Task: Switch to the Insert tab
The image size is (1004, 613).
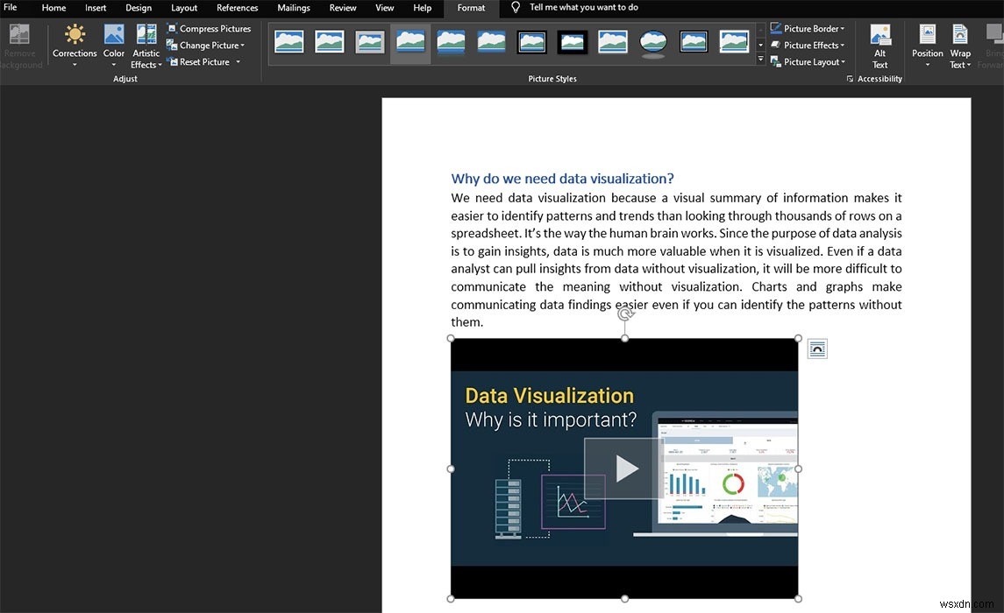Action: (x=96, y=8)
